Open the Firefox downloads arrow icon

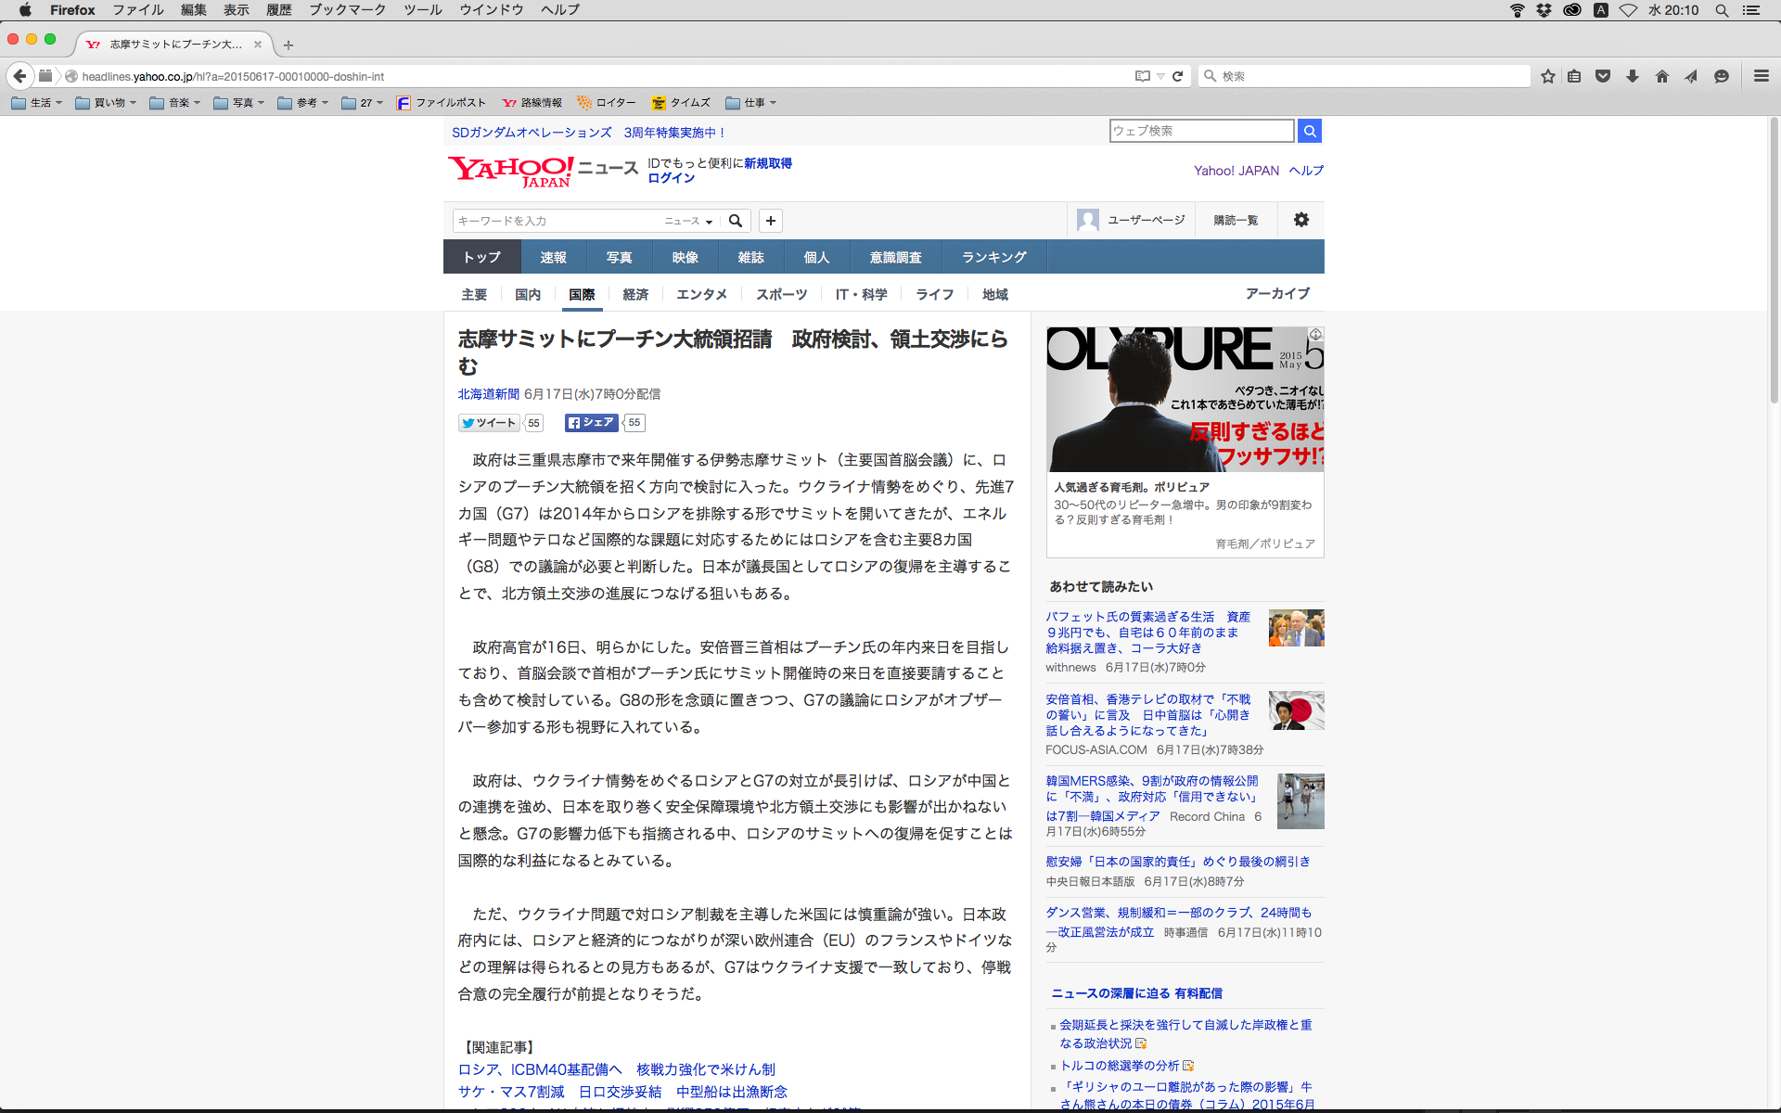tap(1633, 76)
